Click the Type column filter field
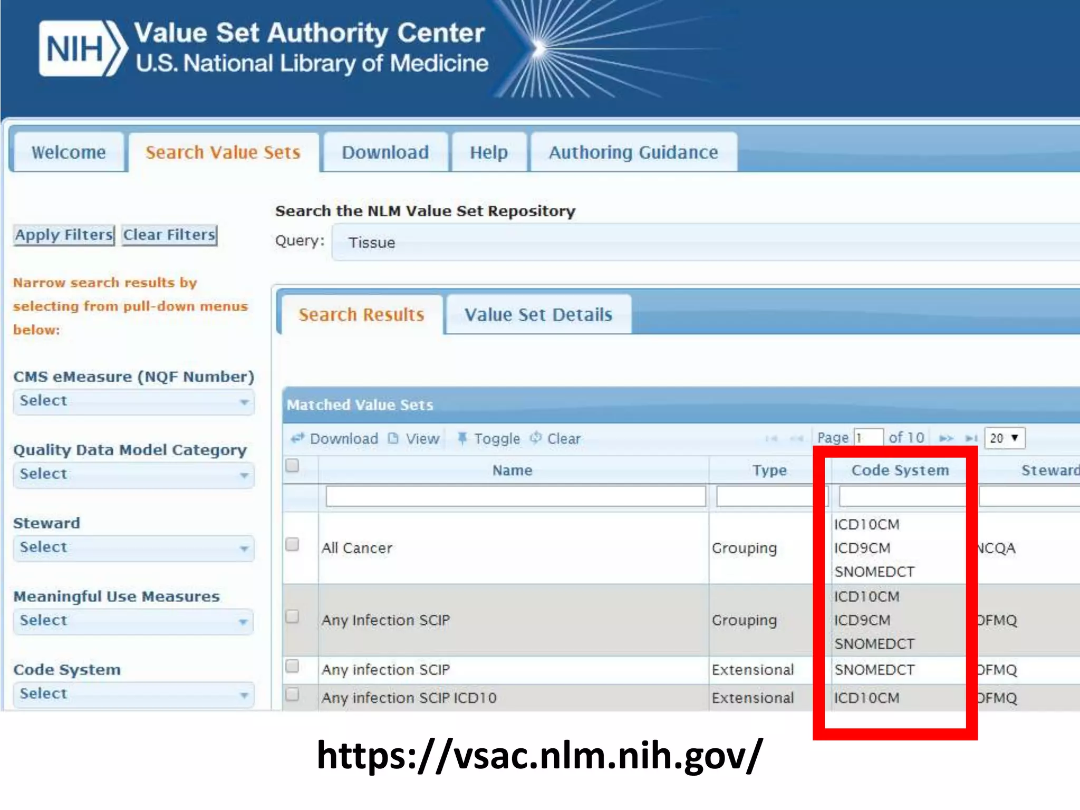The width and height of the screenshot is (1080, 810). click(772, 496)
